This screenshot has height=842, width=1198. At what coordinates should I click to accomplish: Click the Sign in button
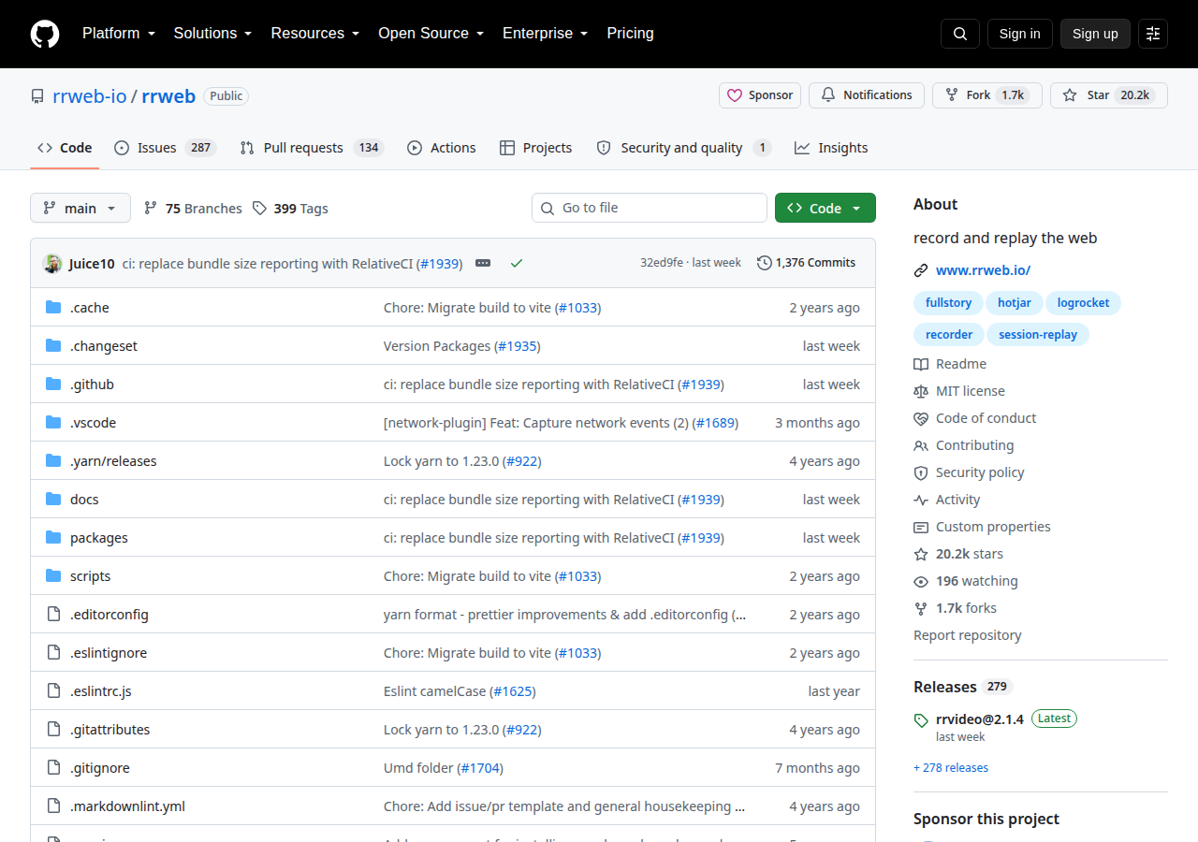click(1019, 34)
